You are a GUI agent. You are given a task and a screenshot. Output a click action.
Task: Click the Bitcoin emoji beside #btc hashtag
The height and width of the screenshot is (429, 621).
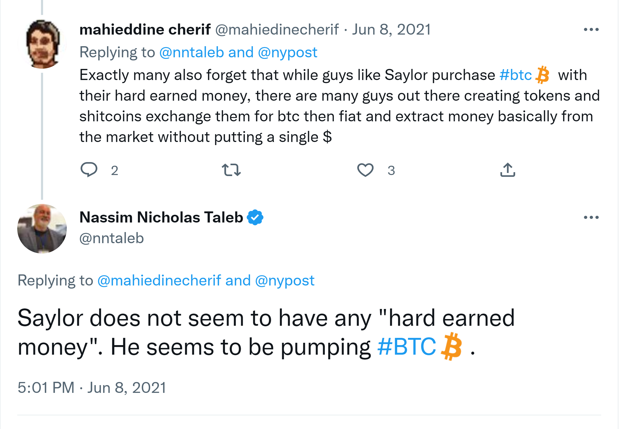[x=542, y=75]
